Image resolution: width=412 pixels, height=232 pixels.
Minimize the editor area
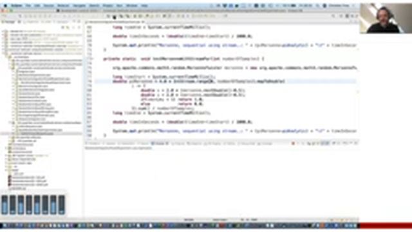[x=351, y=22]
